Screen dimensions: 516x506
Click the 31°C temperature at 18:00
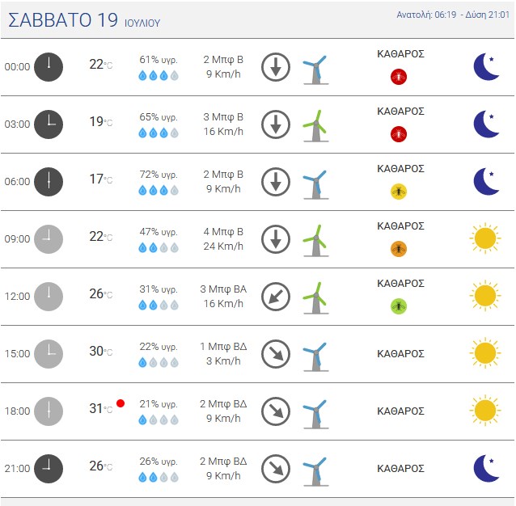click(x=101, y=408)
